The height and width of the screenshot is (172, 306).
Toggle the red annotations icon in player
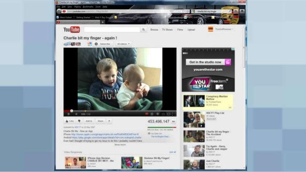coord(147,114)
